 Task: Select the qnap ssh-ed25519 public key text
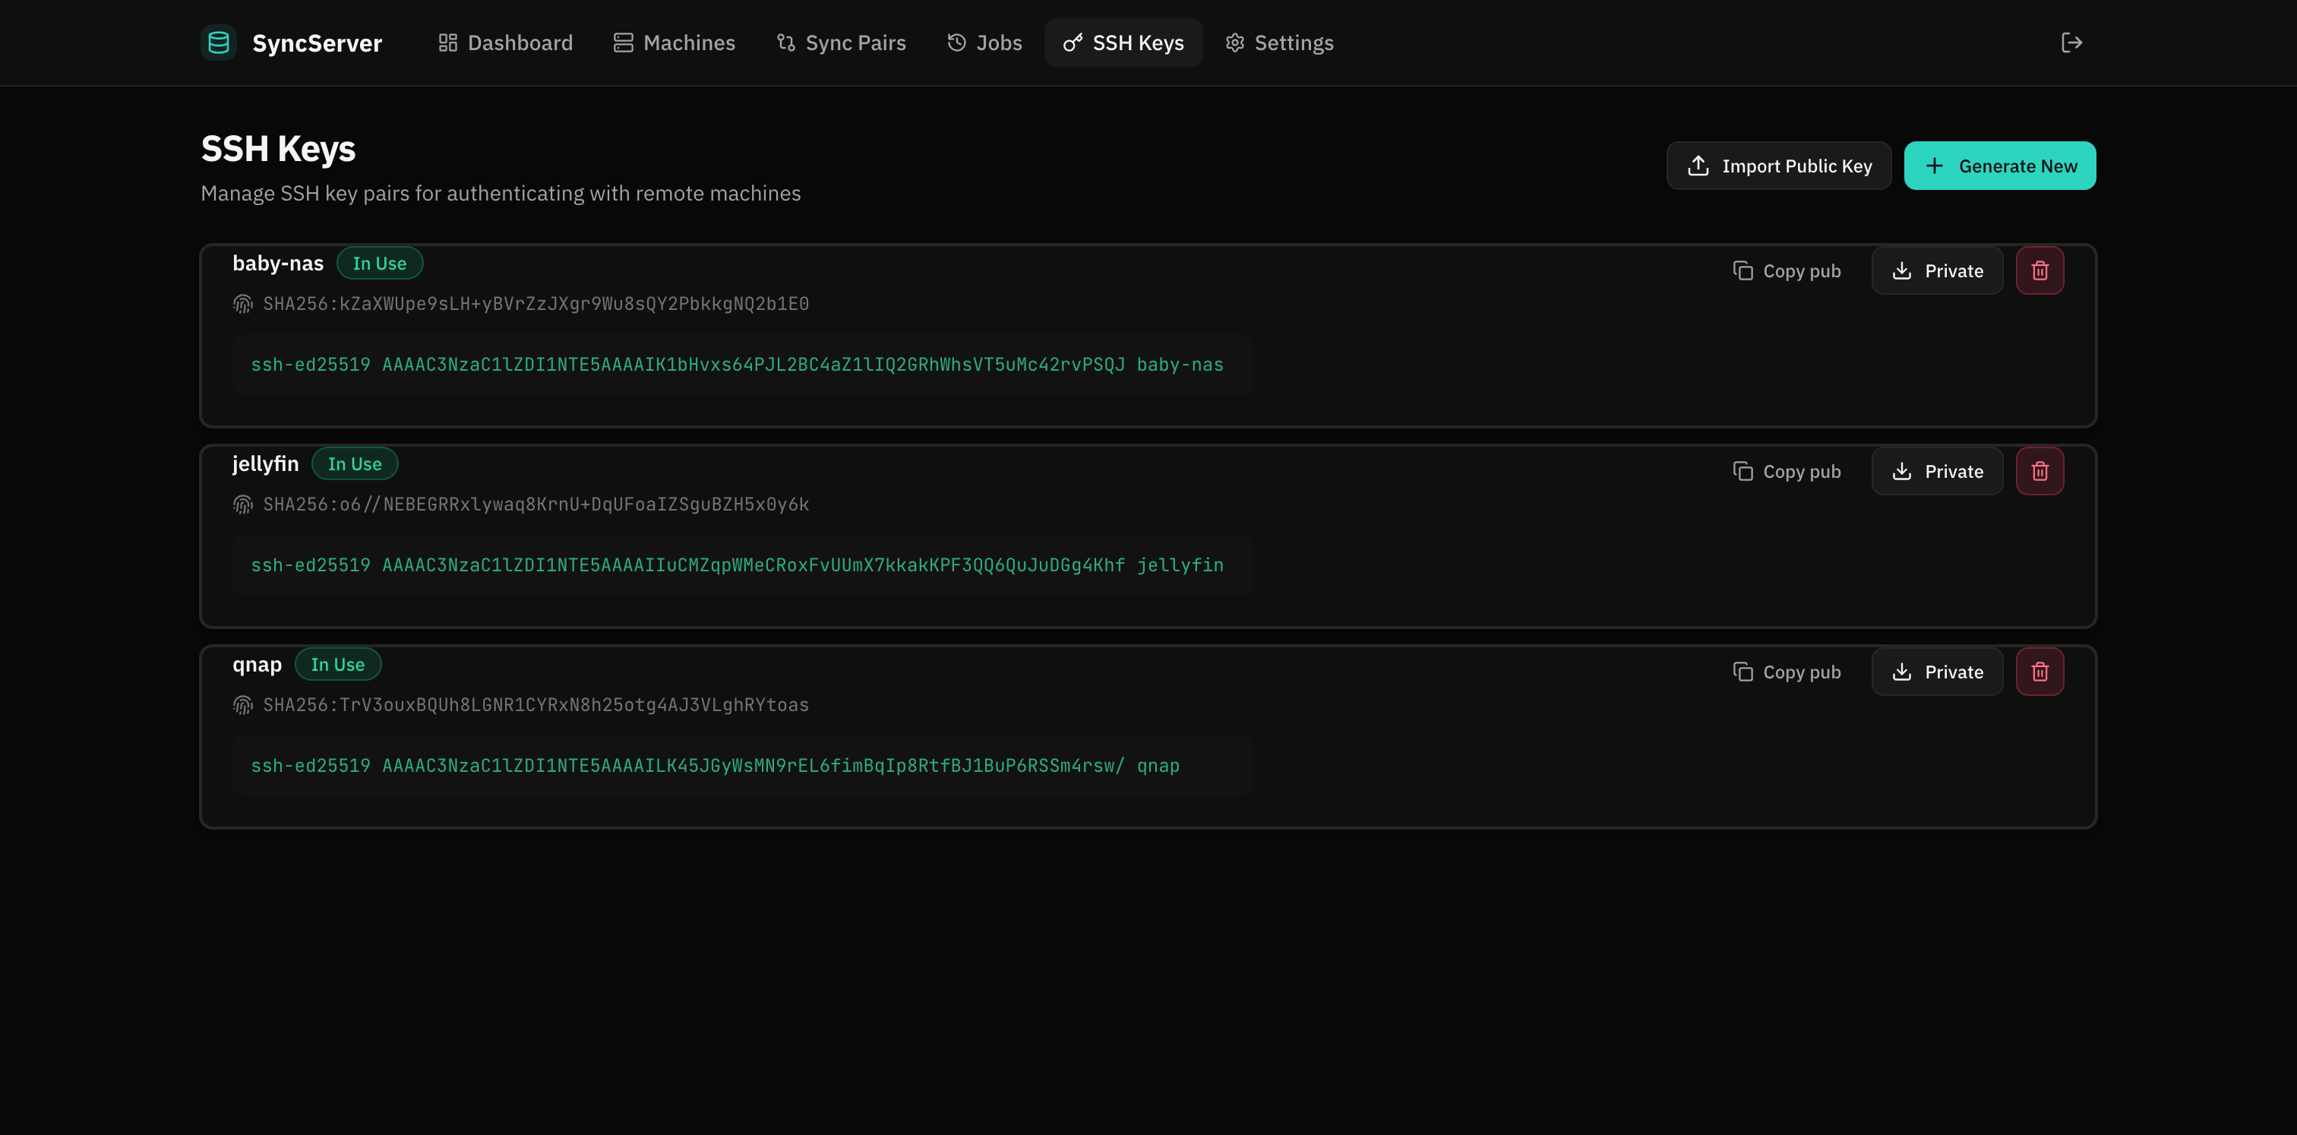click(x=715, y=766)
